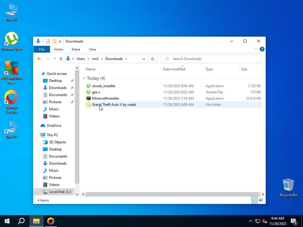
Task: Expand the ribbon with the chevron
Action: 255,49
